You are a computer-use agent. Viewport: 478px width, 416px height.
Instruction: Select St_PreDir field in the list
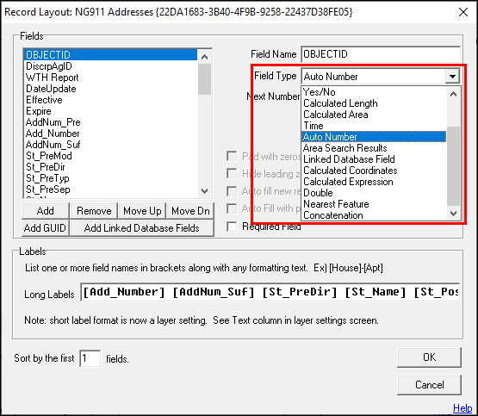coord(46,167)
